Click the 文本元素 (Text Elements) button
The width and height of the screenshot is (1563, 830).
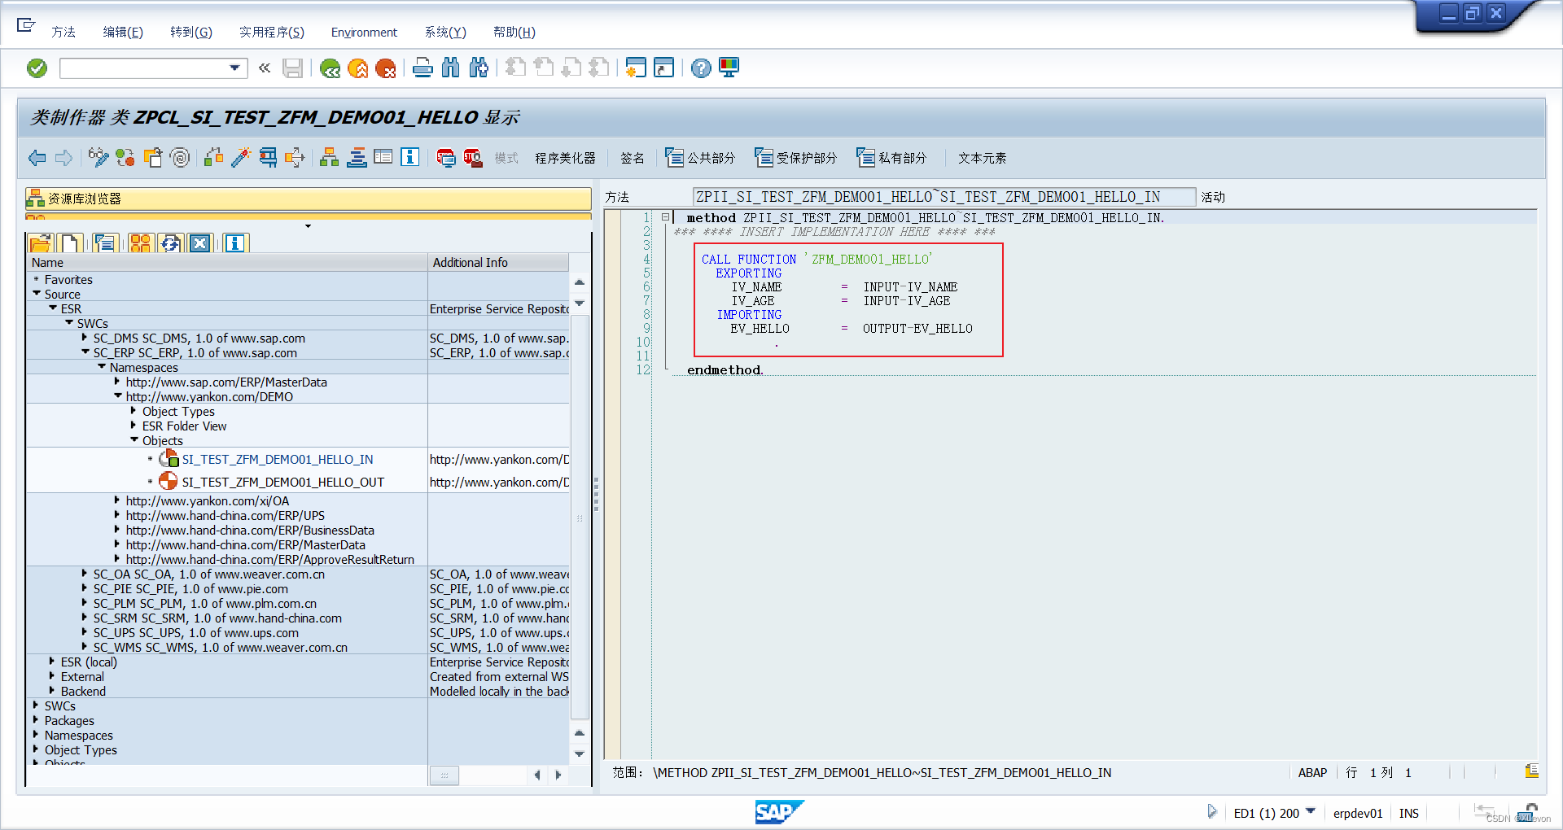[x=982, y=157]
